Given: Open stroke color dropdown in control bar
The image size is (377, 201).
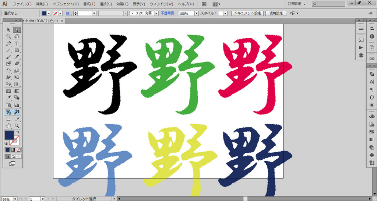Looking at the screenshot, I should (60, 14).
